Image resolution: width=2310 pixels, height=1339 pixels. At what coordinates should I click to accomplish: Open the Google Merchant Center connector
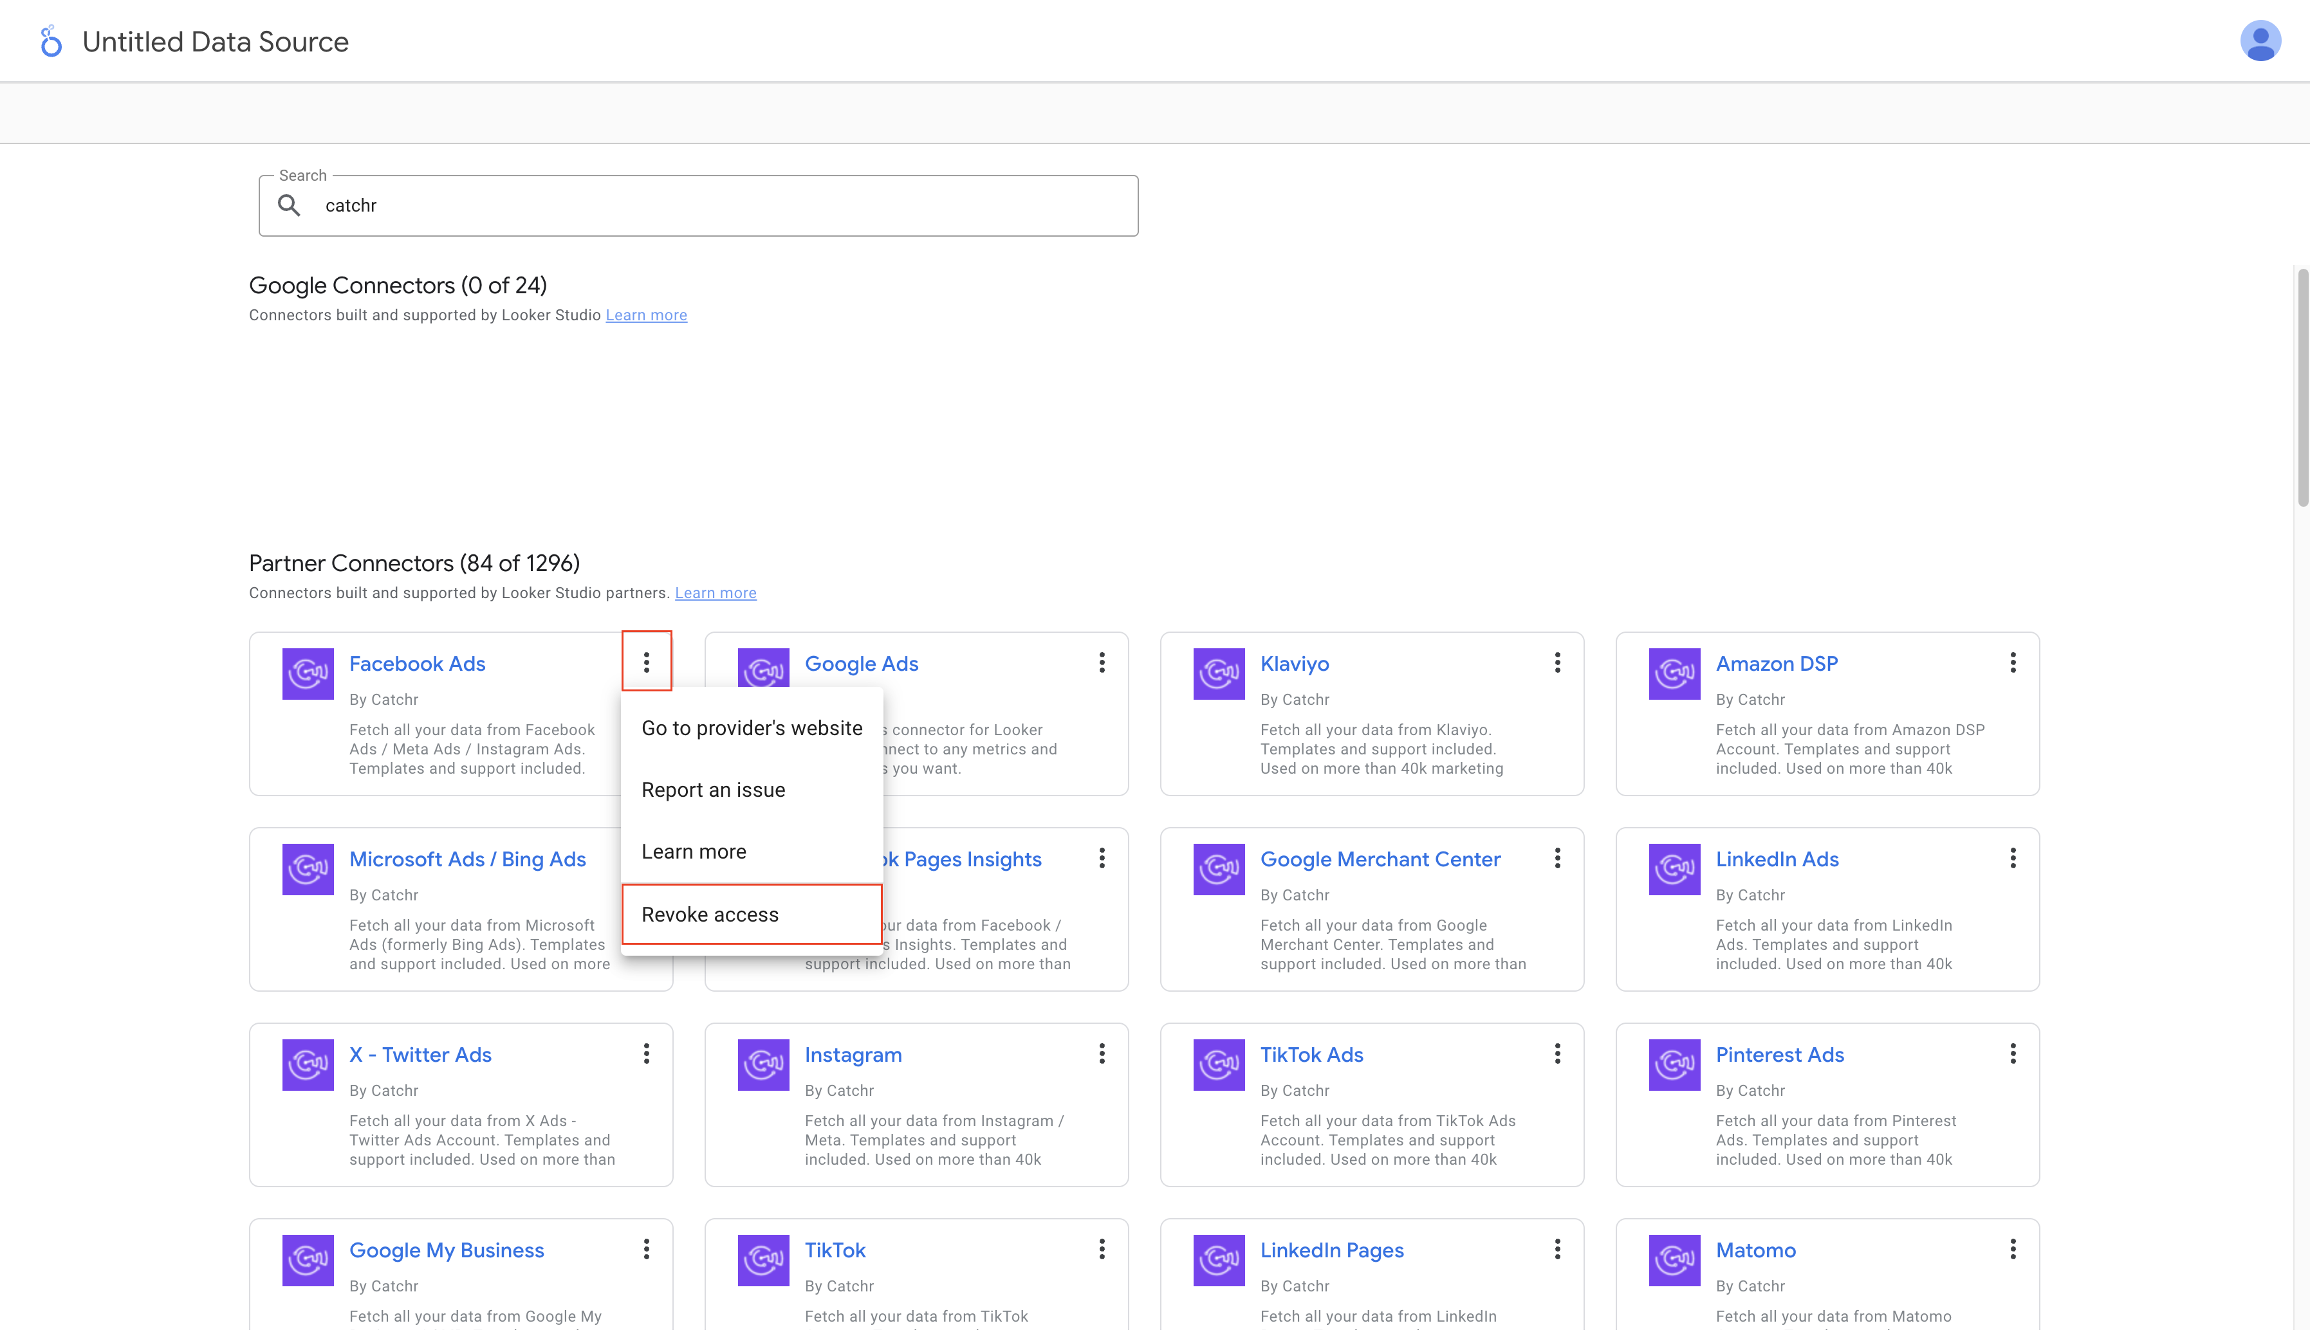(x=1380, y=860)
